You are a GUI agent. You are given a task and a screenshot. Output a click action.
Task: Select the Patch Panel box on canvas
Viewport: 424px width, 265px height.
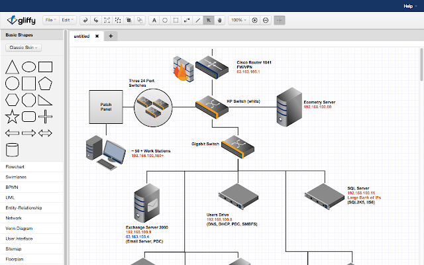106,106
